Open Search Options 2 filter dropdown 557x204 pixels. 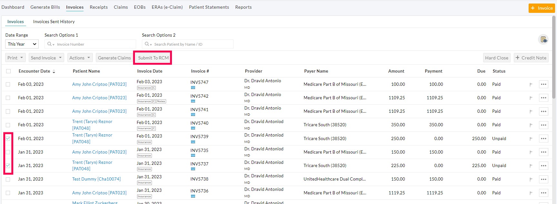click(148, 44)
